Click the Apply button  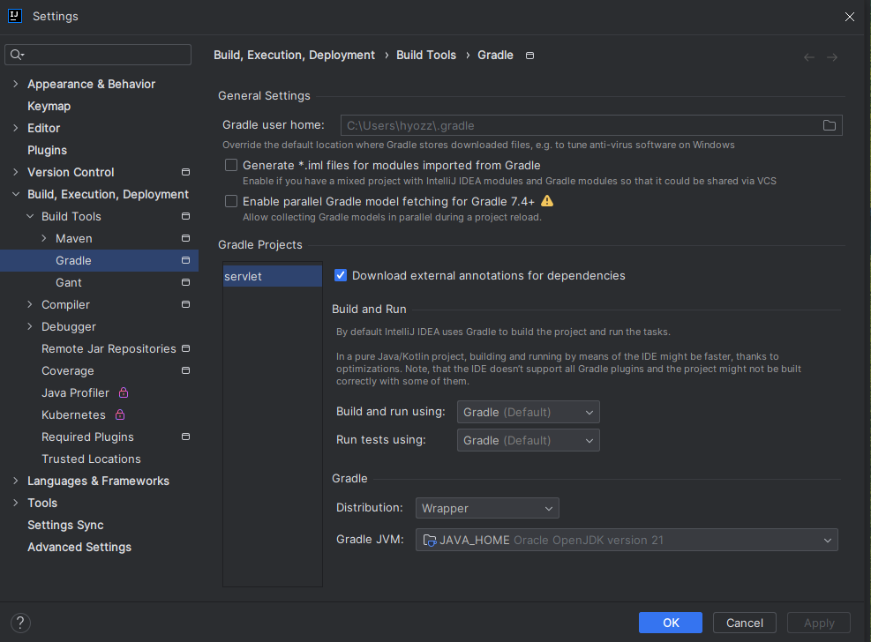coord(819,623)
